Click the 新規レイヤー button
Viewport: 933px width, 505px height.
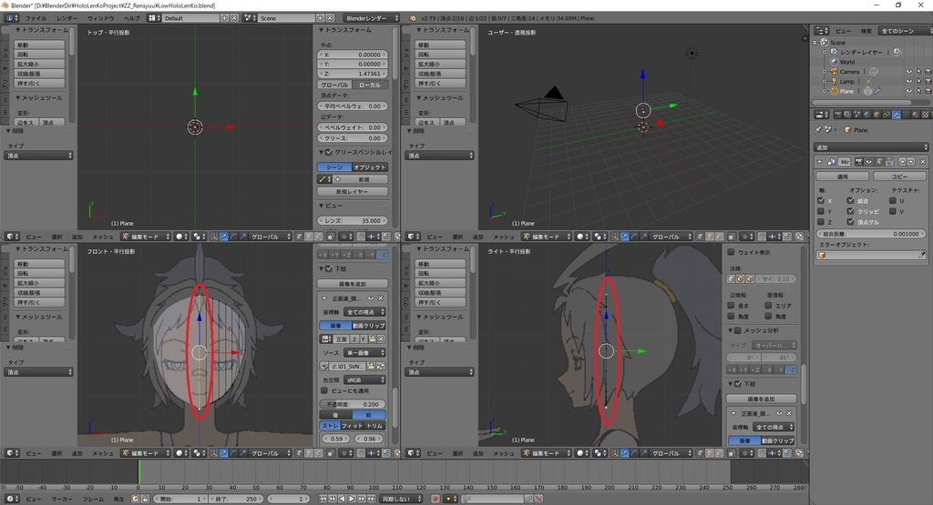click(353, 191)
